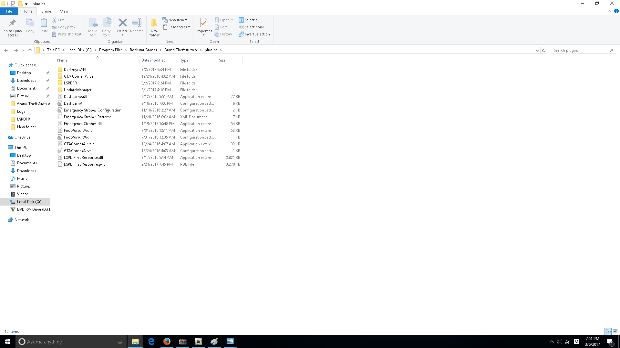620x348 pixels.
Task: Click the refresh button by address bar
Action: [x=544, y=50]
